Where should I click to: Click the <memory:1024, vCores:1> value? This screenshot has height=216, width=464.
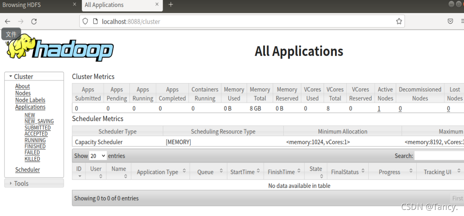(318, 142)
